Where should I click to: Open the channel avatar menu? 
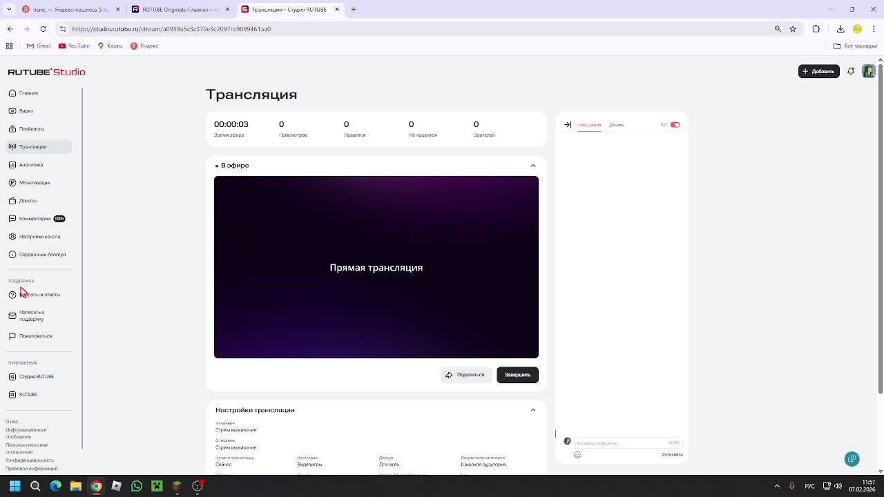point(868,71)
